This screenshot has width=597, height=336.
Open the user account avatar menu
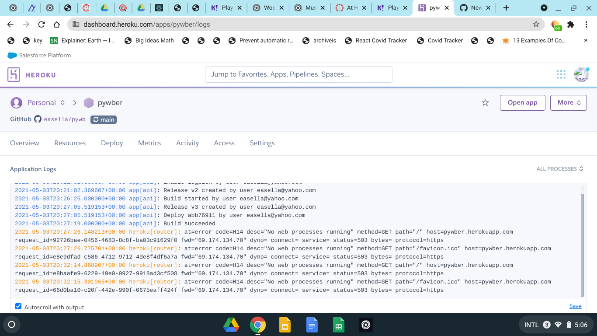[582, 74]
